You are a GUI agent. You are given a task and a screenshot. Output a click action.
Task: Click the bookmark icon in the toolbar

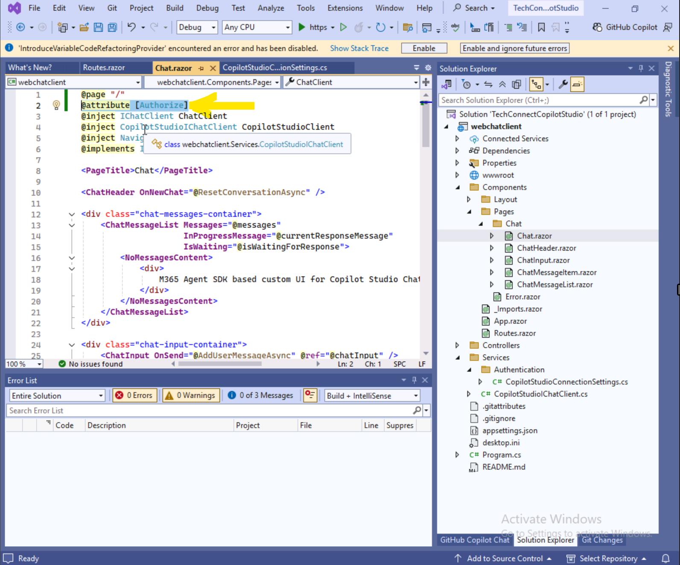click(x=541, y=27)
